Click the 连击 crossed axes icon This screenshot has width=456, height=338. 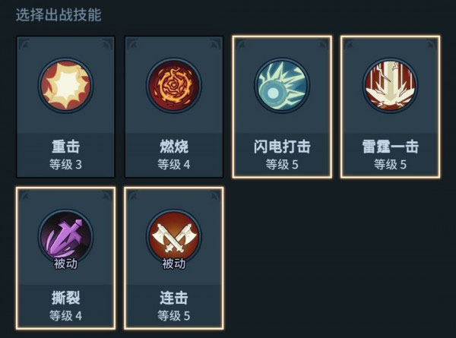pos(173,236)
